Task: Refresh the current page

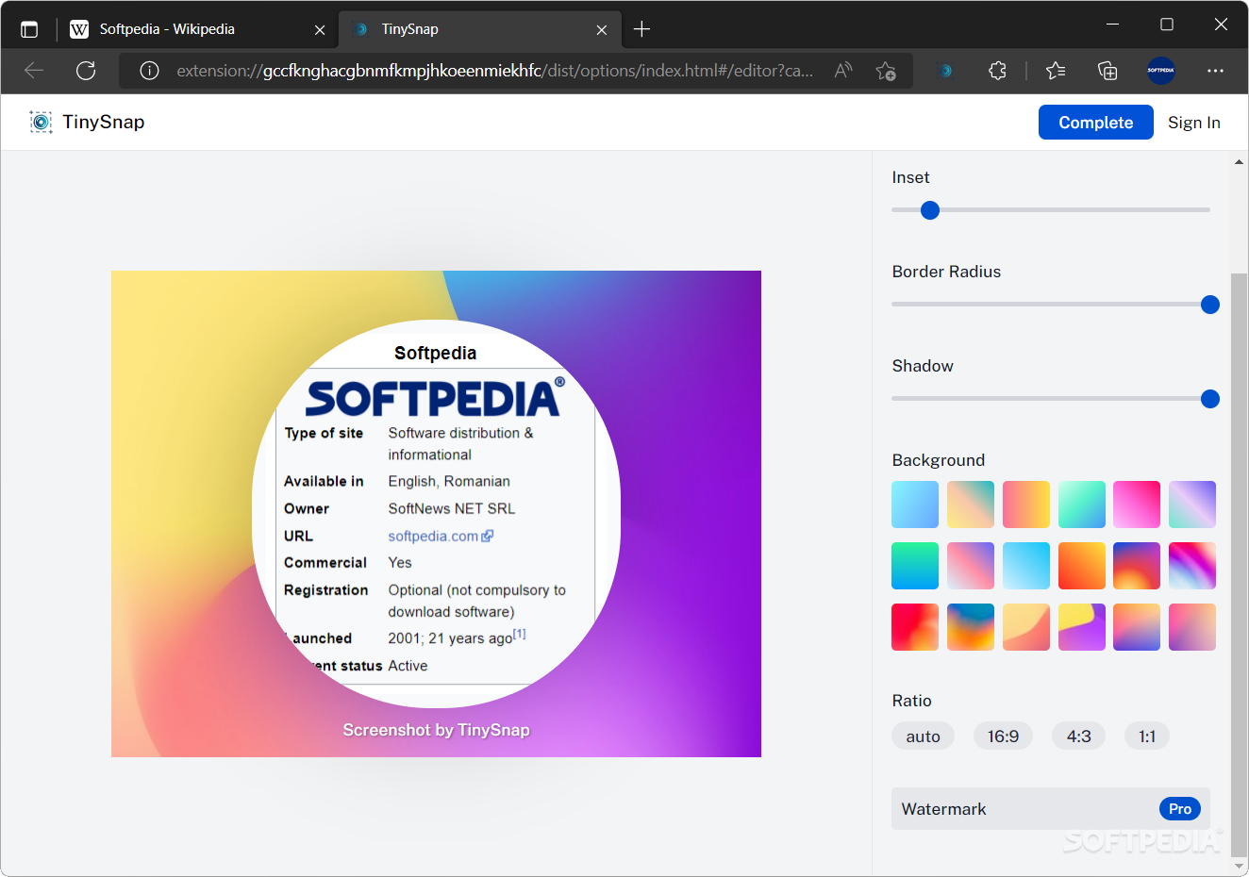Action: point(86,71)
